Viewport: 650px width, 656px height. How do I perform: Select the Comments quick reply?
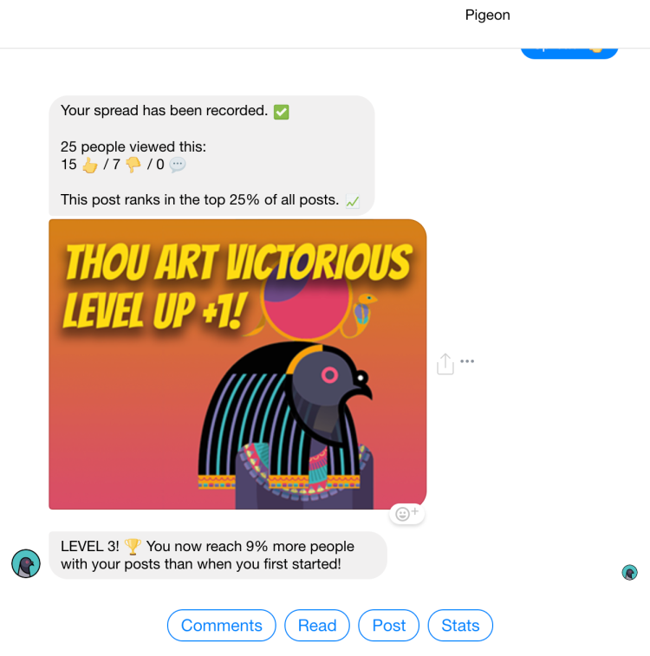(221, 626)
